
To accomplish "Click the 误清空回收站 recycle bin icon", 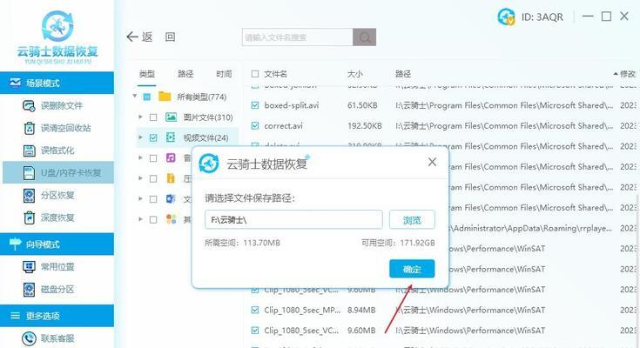I will [x=30, y=128].
